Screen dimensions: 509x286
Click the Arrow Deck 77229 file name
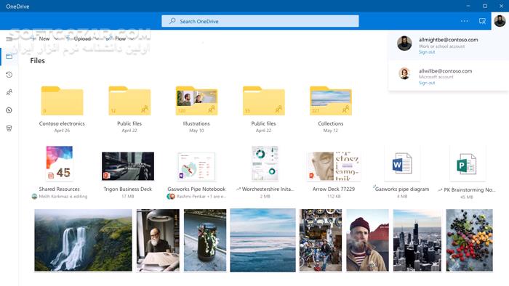[x=334, y=189]
